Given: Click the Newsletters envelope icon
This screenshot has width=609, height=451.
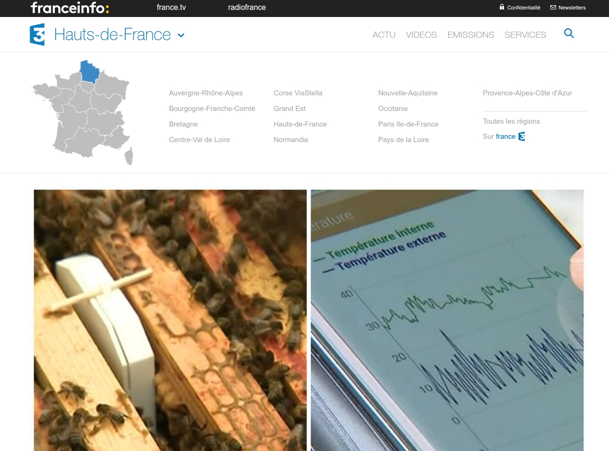Looking at the screenshot, I should tap(553, 8).
